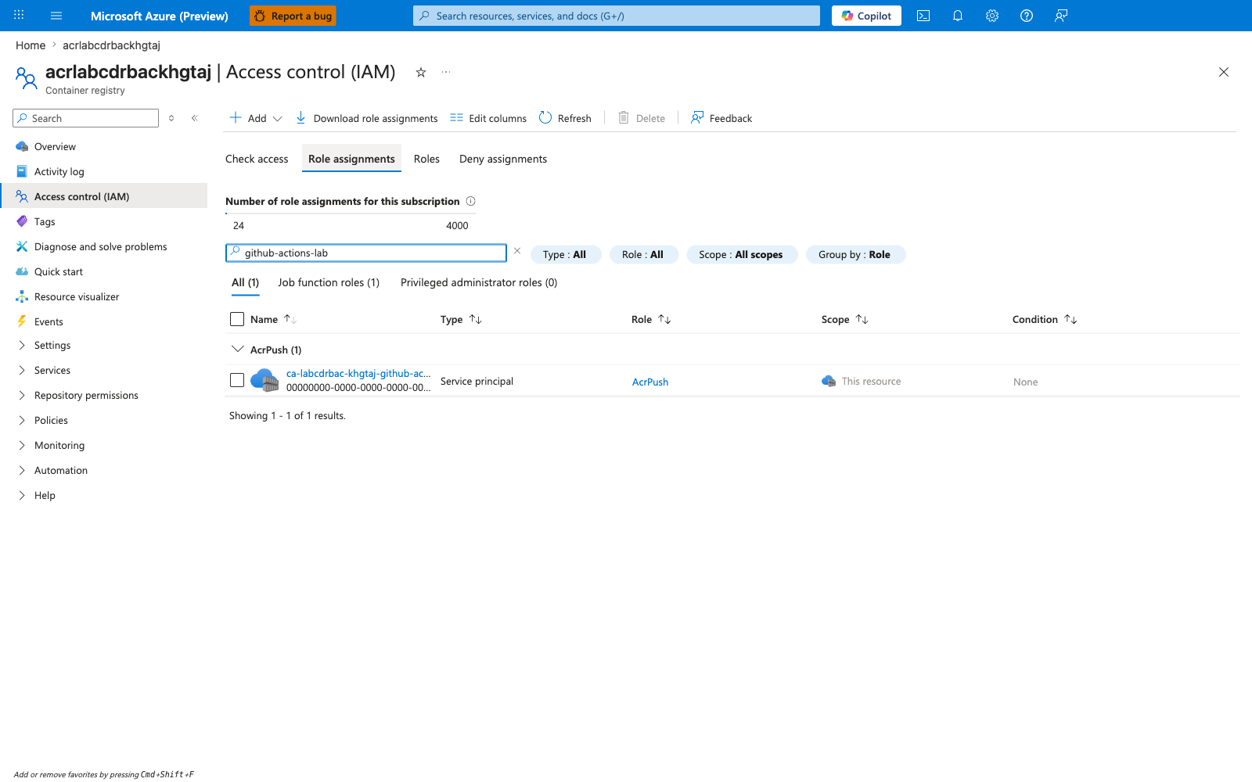
Task: Click the sidebar Search box
Action: pyautogui.click(x=86, y=118)
